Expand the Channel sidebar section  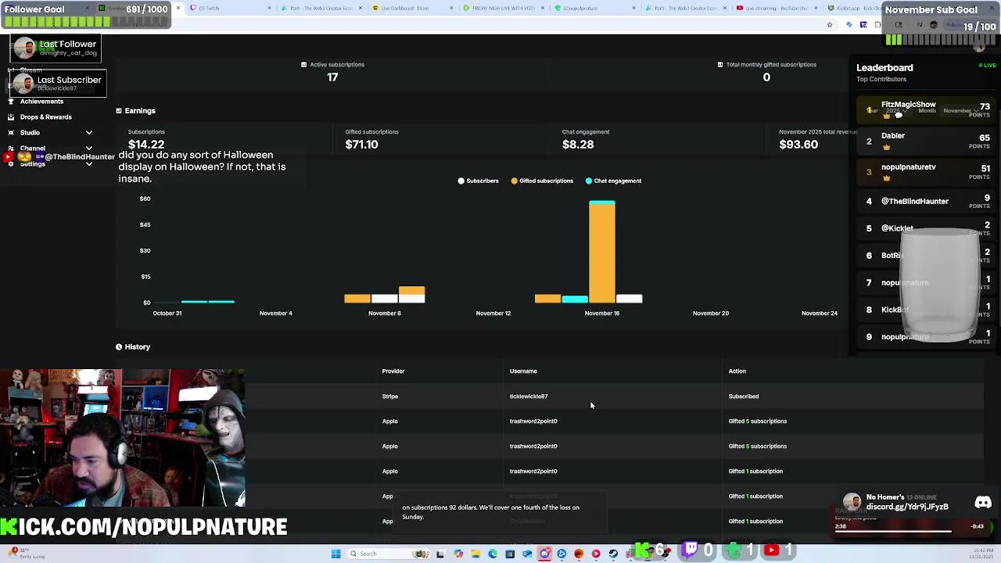[89, 149]
